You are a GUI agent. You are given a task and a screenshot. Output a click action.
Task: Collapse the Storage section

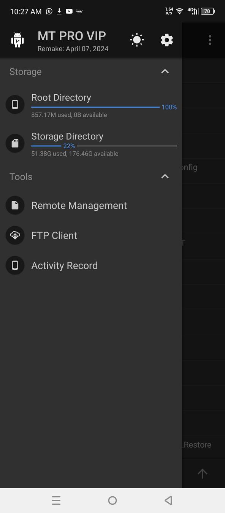[x=165, y=71]
